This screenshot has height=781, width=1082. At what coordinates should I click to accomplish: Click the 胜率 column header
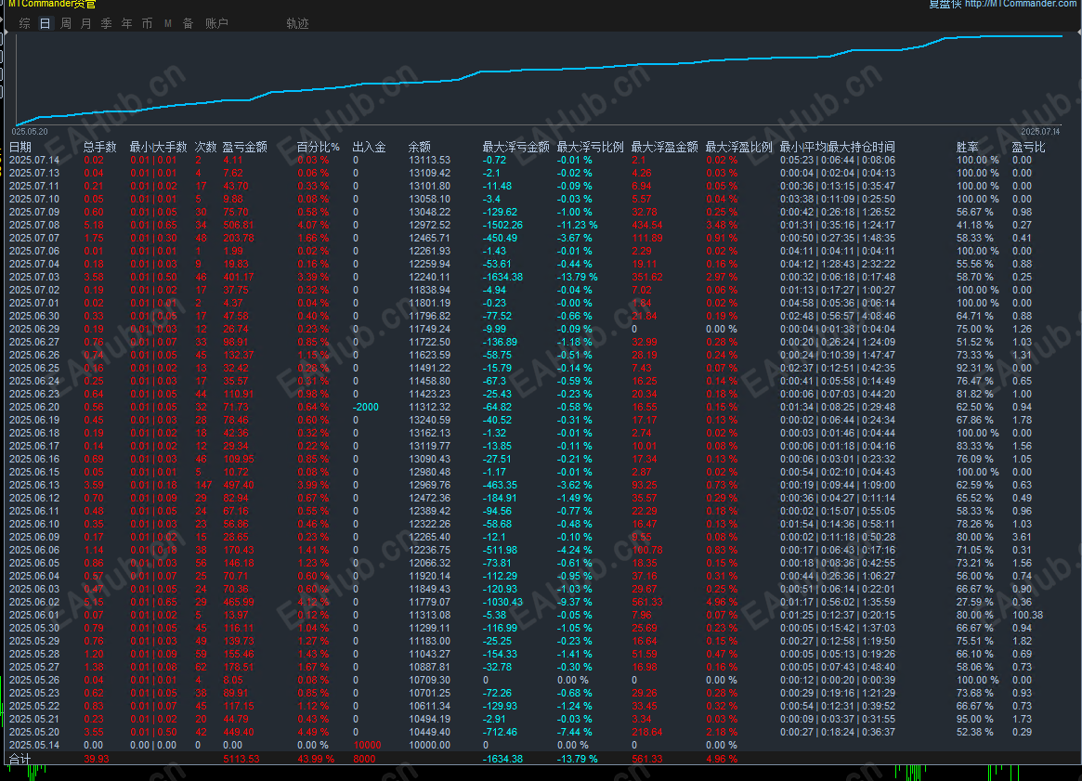[967, 147]
